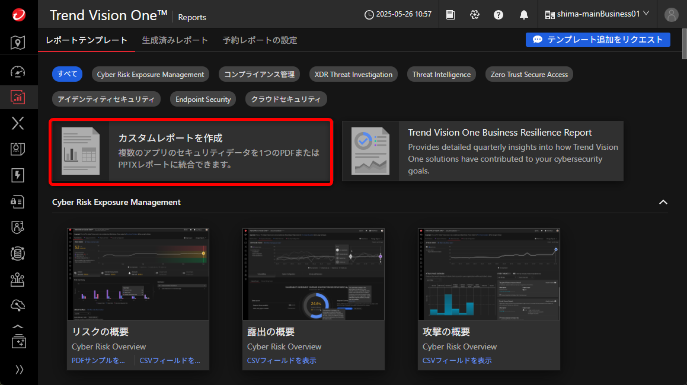687x385 pixels.
Task: Click テンプレート追加をリクエスト button
Action: coord(597,40)
